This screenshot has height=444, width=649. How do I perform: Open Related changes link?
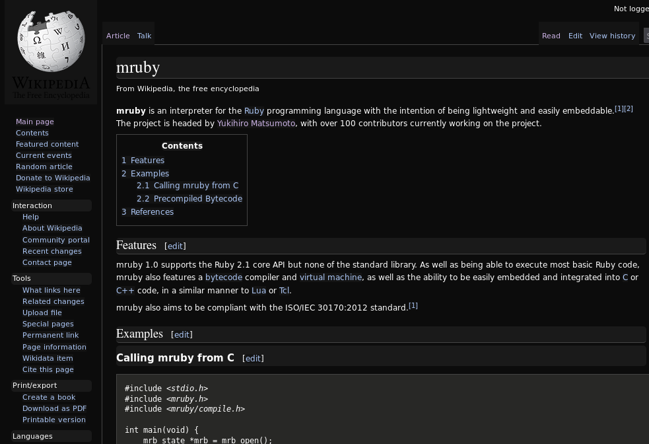click(x=53, y=301)
